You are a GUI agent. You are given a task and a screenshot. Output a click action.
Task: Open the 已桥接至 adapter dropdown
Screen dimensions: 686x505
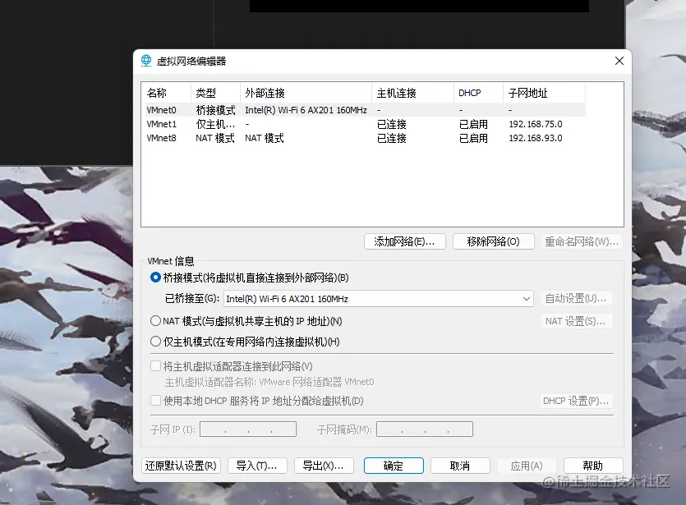(379, 299)
